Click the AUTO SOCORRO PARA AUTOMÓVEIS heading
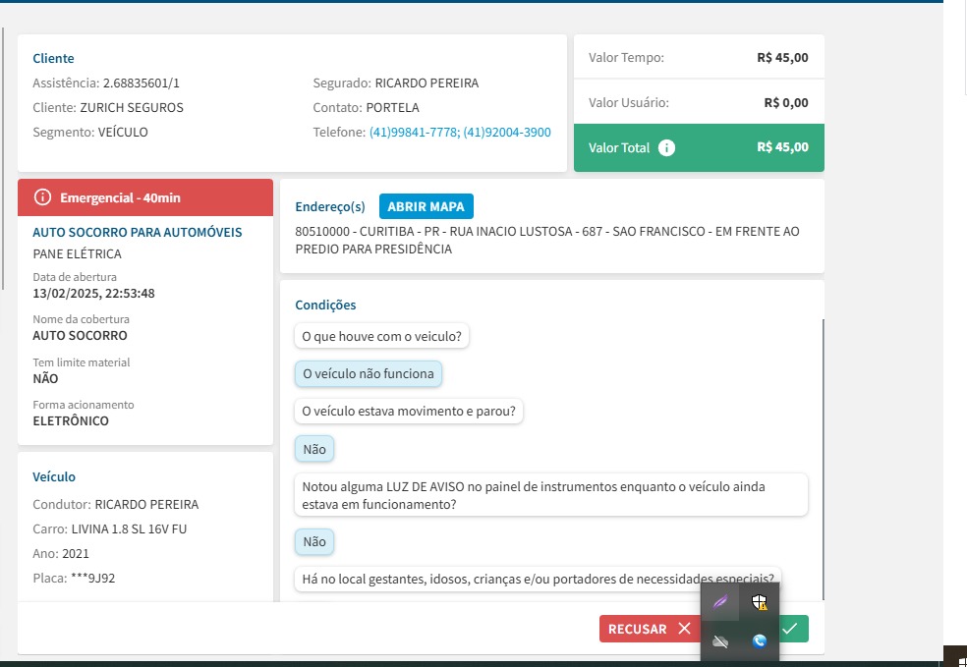The image size is (967, 667). (x=138, y=233)
